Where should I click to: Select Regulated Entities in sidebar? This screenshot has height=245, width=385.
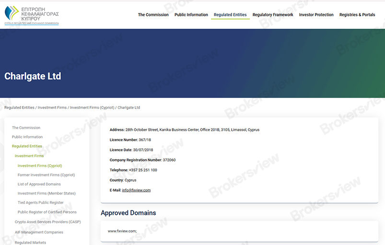tap(27, 146)
